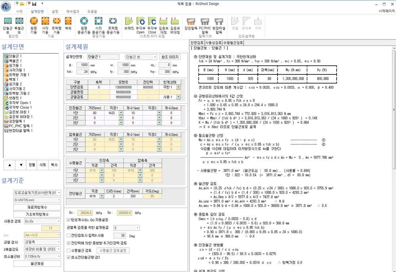Enable 수평철근 검토 checkbox
Viewport: 396px width, 272px height.
(69, 251)
